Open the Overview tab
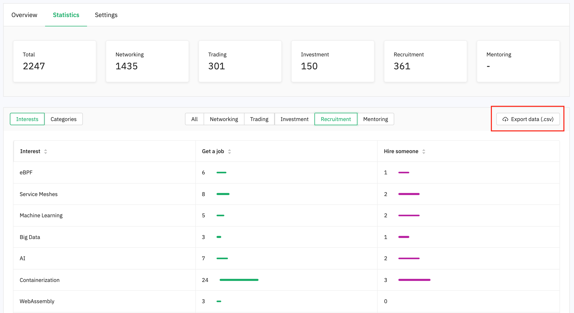The image size is (574, 313). (x=24, y=15)
